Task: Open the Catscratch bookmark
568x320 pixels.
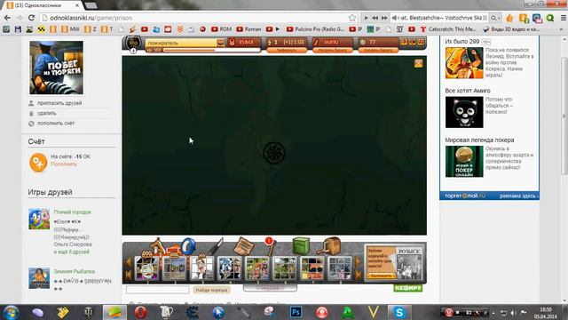Action: click(x=448, y=29)
